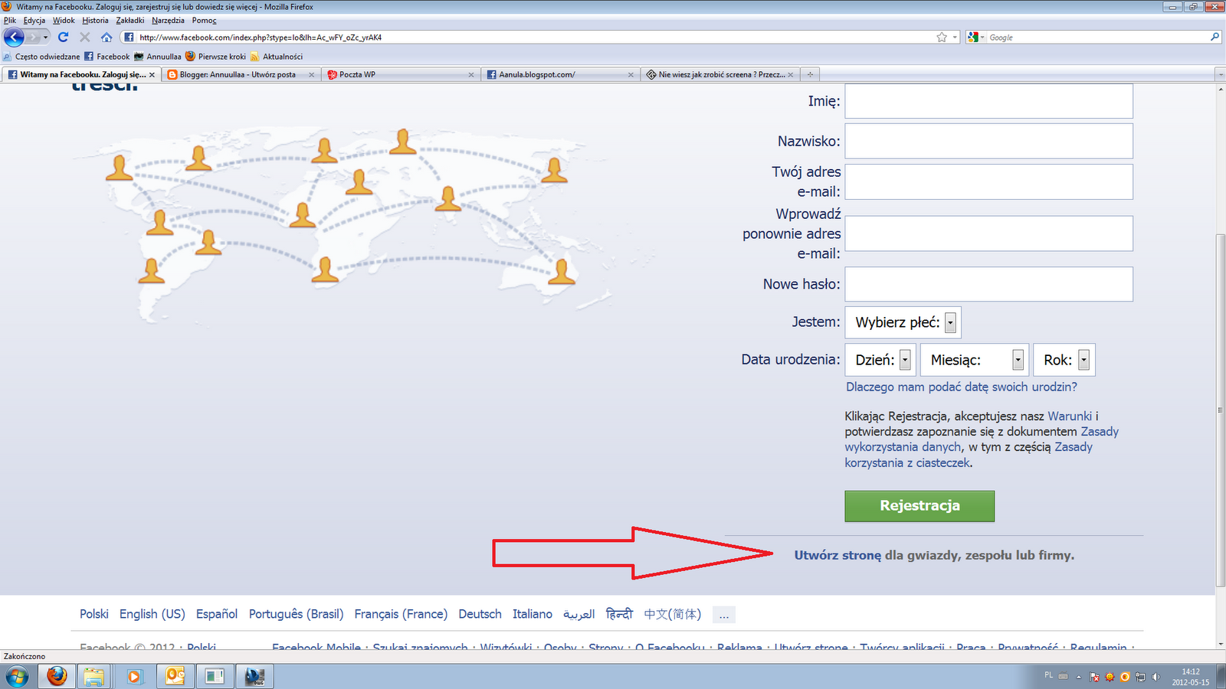Bookmark this page with the star icon
1226x689 pixels.
(942, 37)
